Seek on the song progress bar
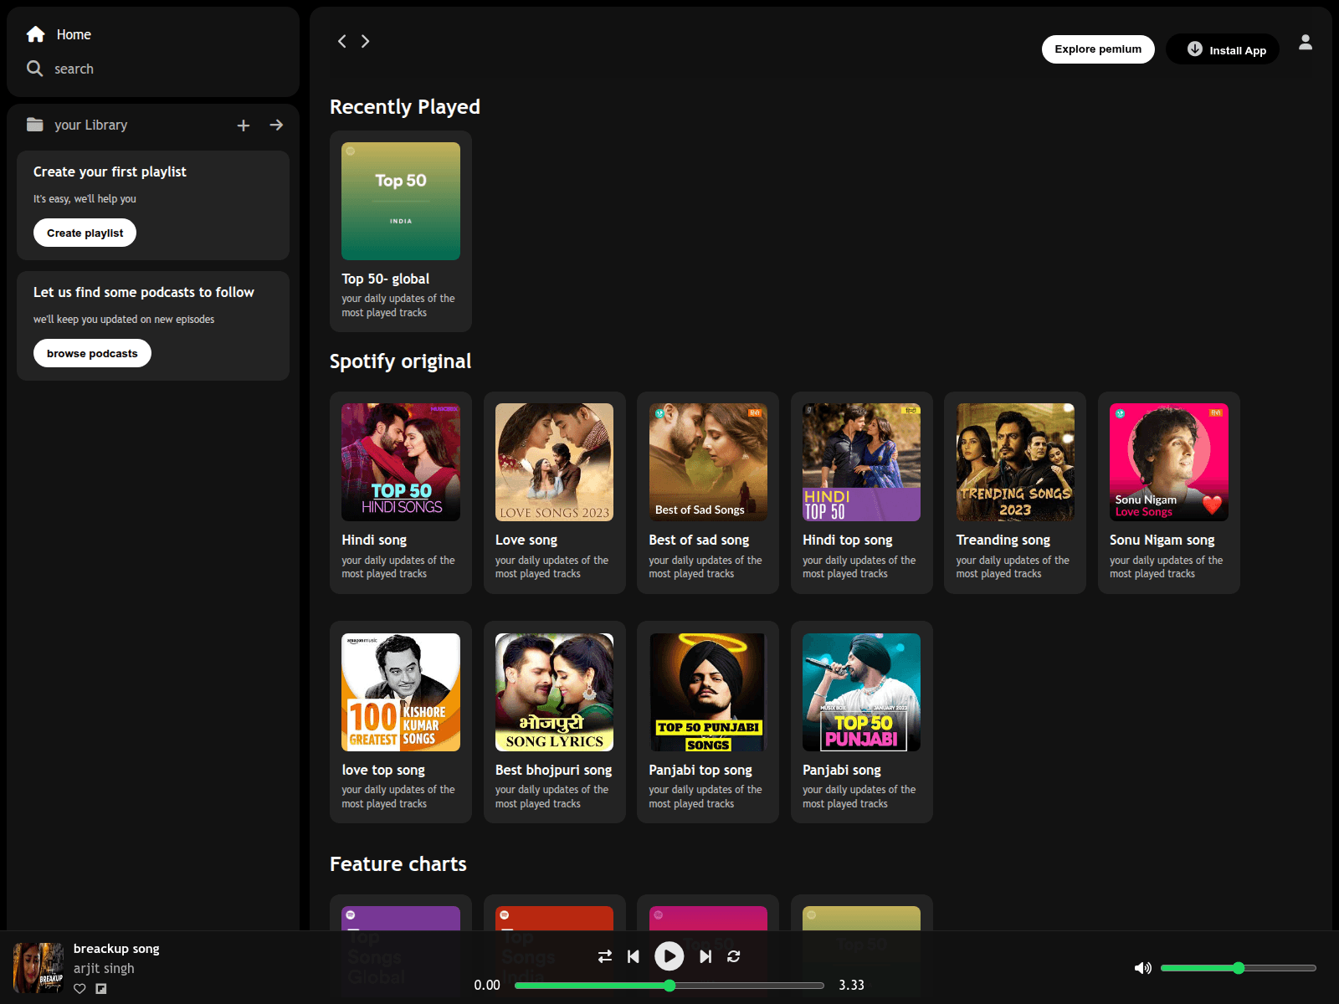Image resolution: width=1339 pixels, height=1004 pixels. (669, 986)
